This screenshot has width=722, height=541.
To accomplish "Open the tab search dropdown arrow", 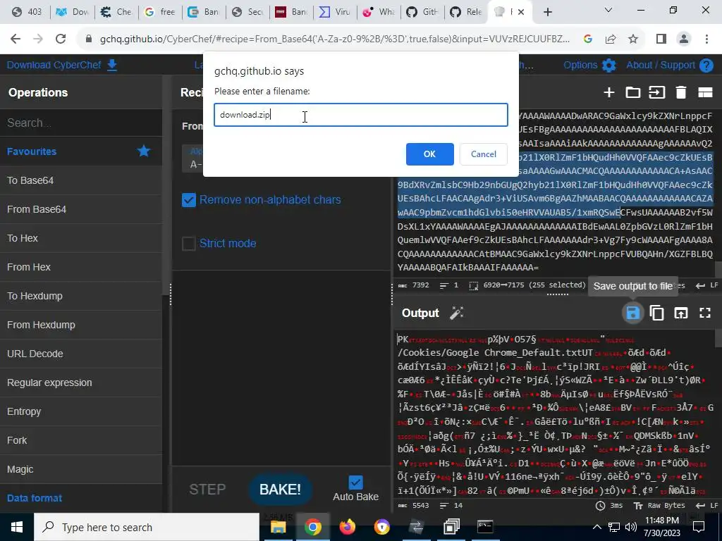I will point(608,10).
